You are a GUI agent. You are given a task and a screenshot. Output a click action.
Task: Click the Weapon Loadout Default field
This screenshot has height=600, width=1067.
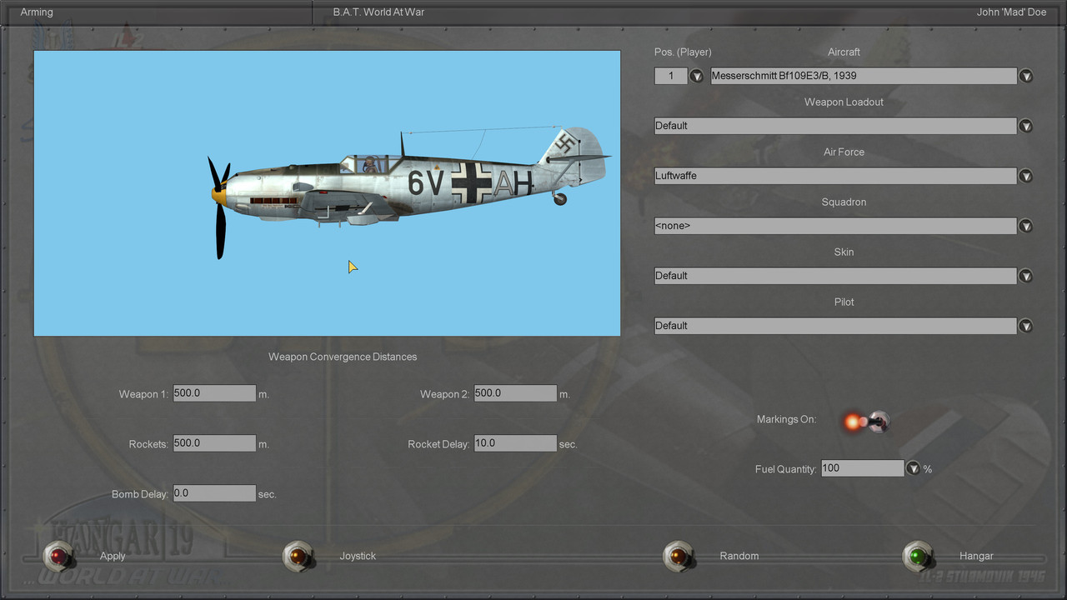pyautogui.click(x=835, y=126)
